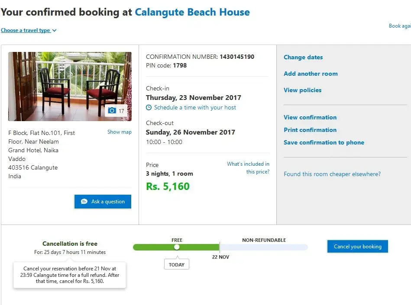Click the white today marker on cancellation bar
The image size is (411, 305).
[177, 247]
